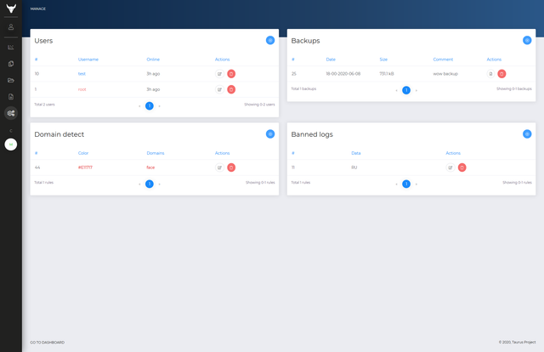Delete the user test
This screenshot has height=352, width=544.
tap(231, 74)
